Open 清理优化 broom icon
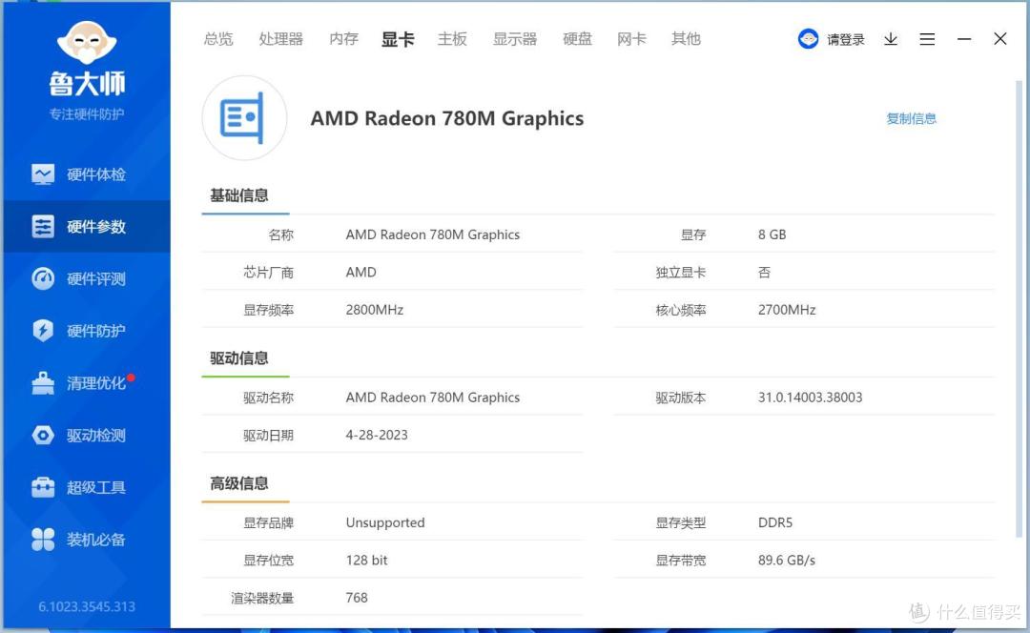 [43, 383]
